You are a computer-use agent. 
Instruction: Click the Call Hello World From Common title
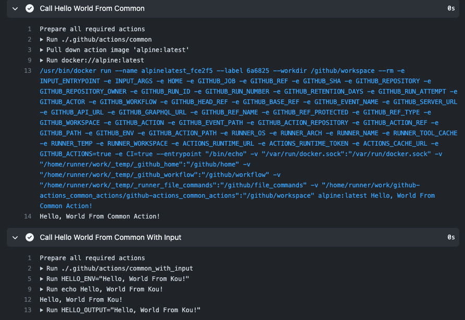92,9
